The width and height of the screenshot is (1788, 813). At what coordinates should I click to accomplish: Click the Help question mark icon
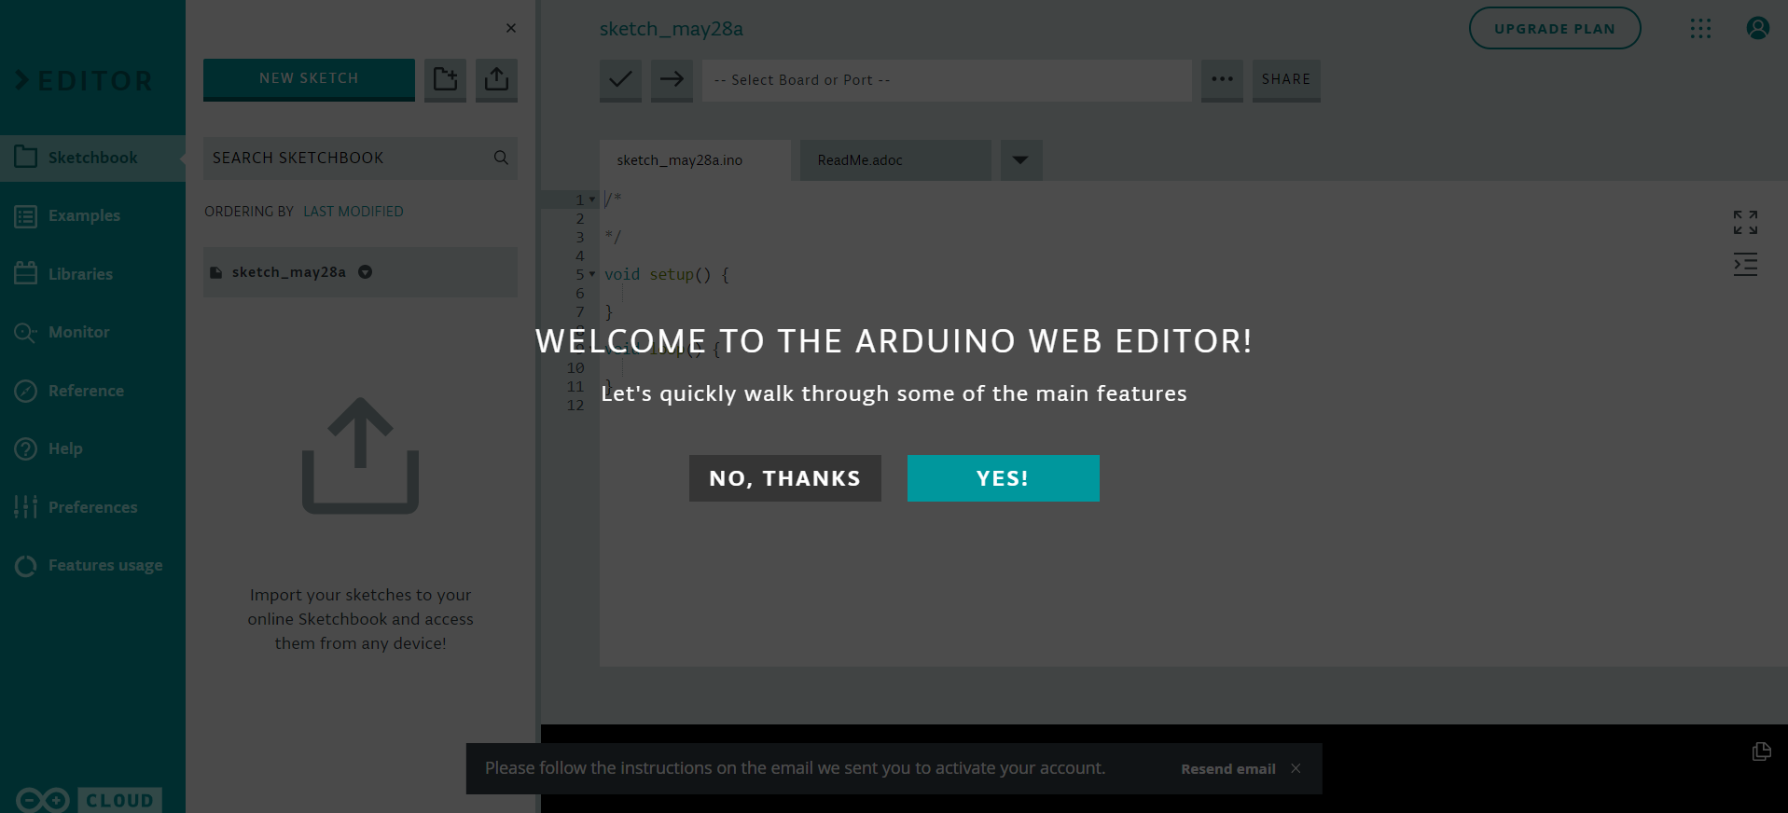pos(26,448)
